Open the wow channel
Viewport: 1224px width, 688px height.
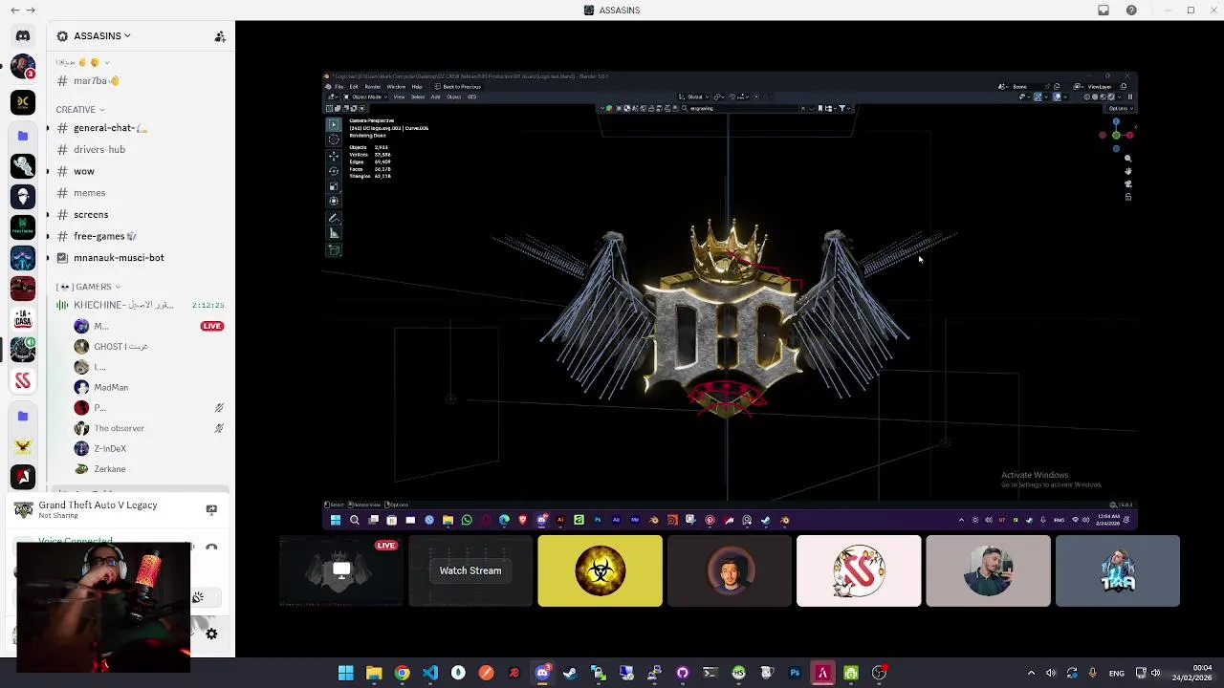point(141,172)
